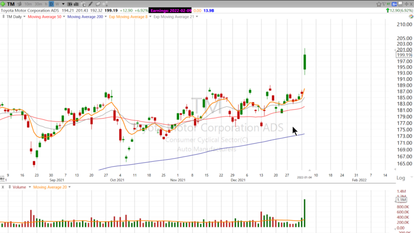Click the tall green January 4 candlestick
The width and height of the screenshot is (414, 233).
[x=304, y=62]
